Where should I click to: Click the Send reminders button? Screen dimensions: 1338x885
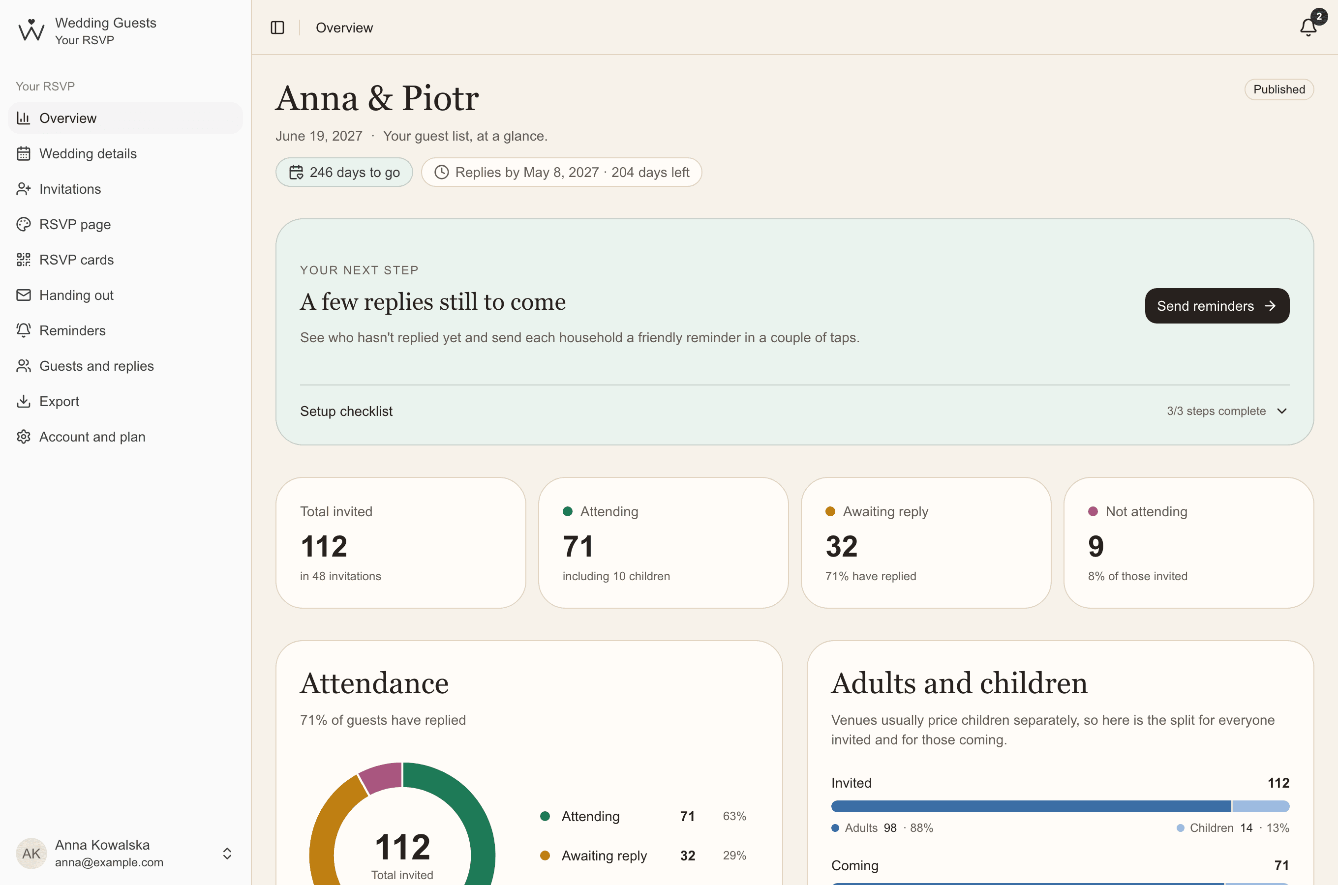1216,306
